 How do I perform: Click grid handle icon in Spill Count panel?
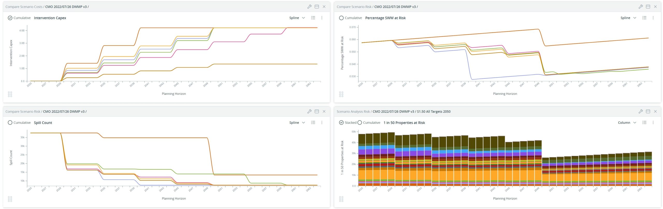[10, 199]
